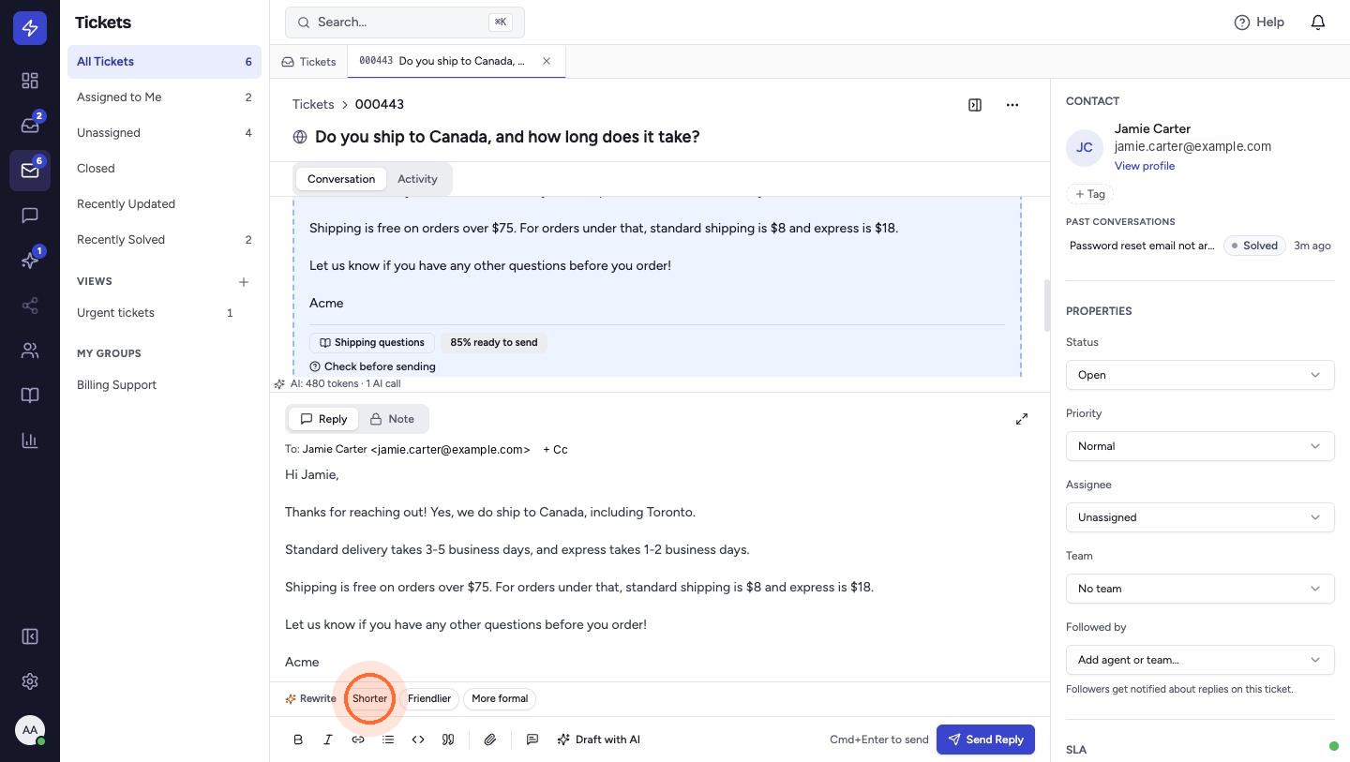Make the reply Friendlier
Viewport: 1350px width, 762px height.
coord(429,698)
